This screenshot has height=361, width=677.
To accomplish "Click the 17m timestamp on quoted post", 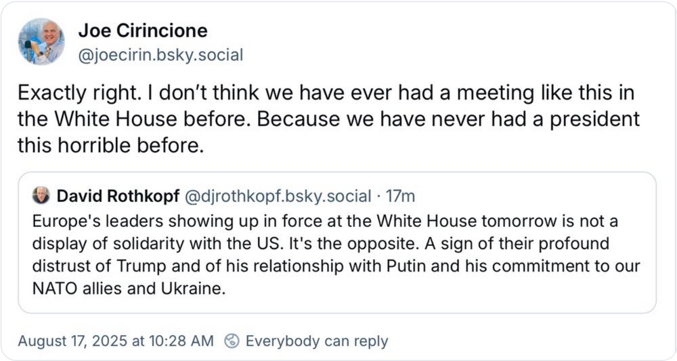I will click(400, 196).
